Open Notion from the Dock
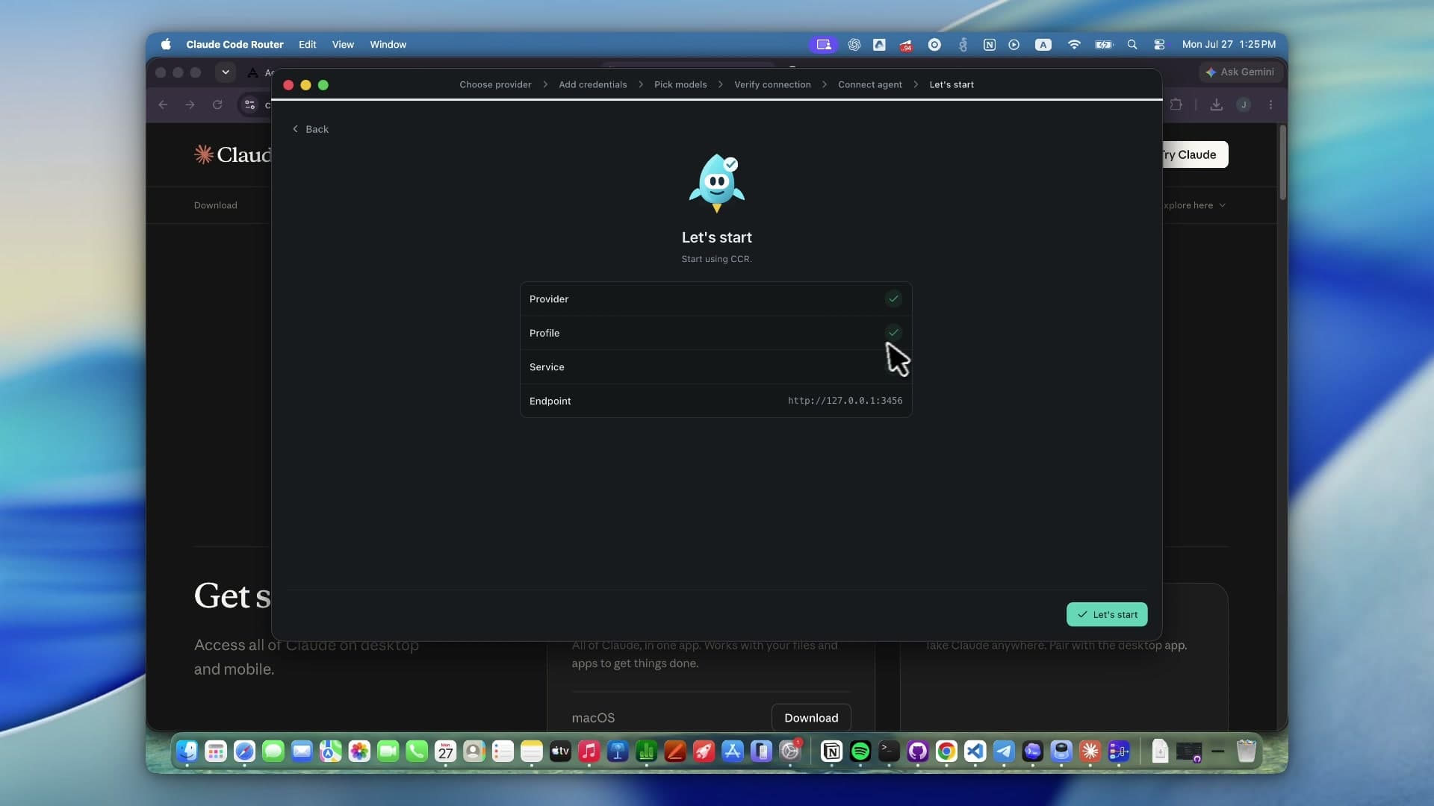 (831, 751)
